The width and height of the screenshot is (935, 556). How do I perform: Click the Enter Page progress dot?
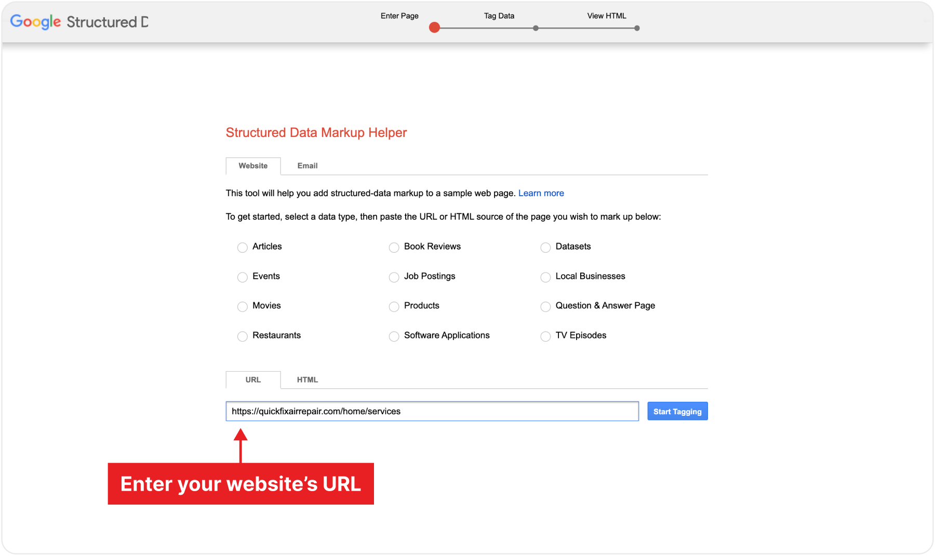pos(434,28)
